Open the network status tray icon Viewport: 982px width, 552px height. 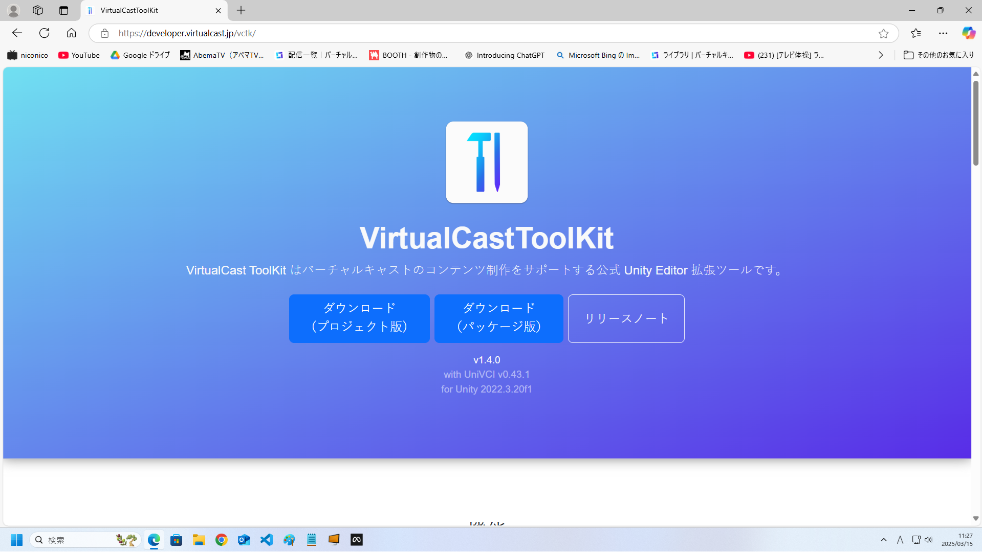[x=916, y=540]
